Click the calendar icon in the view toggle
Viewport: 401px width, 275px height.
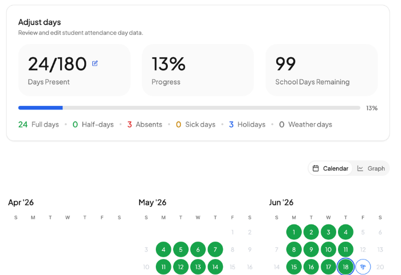(316, 168)
